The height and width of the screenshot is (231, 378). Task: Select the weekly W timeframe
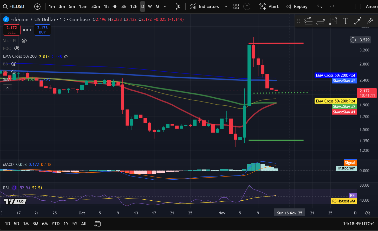(150, 6)
